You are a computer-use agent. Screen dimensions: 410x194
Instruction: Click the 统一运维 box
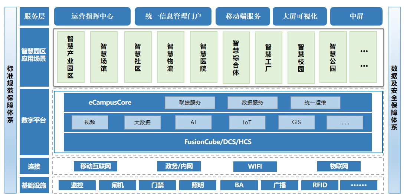click(x=315, y=103)
